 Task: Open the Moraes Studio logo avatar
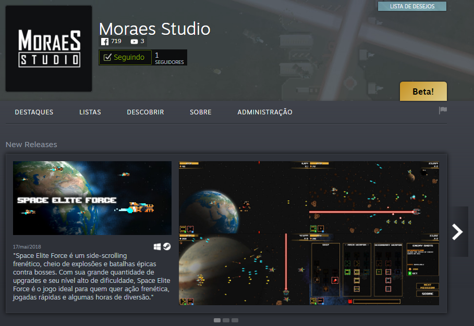pyautogui.click(x=49, y=48)
